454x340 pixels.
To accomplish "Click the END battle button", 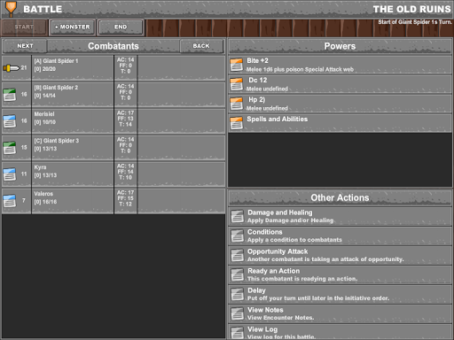I will click(121, 27).
